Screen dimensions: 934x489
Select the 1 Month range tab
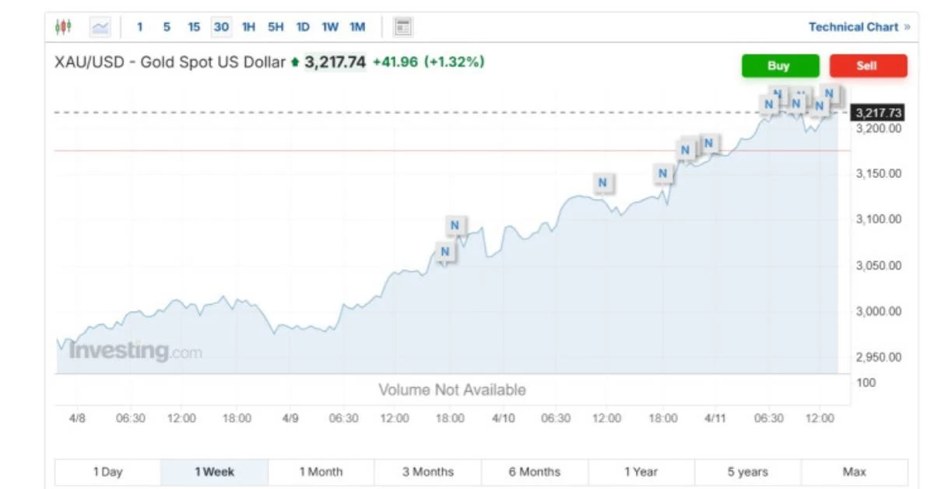coord(321,472)
